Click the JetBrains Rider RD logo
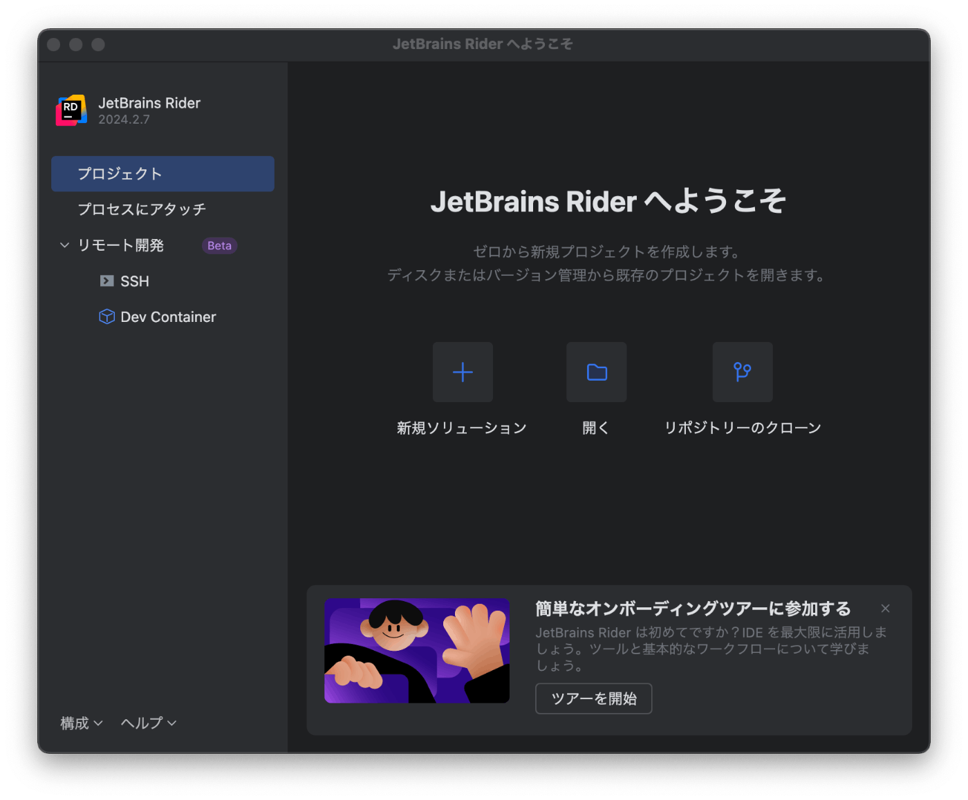The width and height of the screenshot is (968, 800). tap(71, 111)
